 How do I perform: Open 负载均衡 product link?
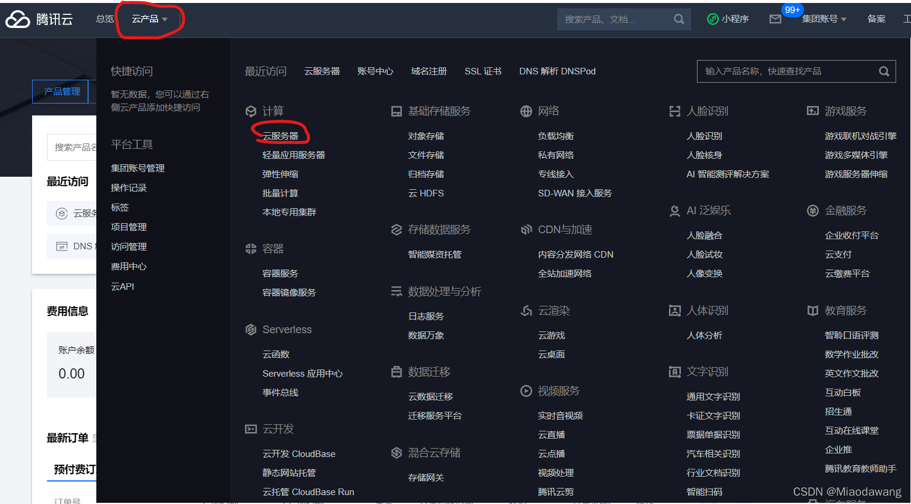tap(556, 136)
